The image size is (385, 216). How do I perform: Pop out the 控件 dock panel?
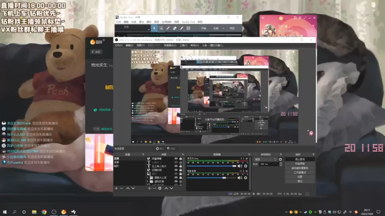(x=313, y=155)
